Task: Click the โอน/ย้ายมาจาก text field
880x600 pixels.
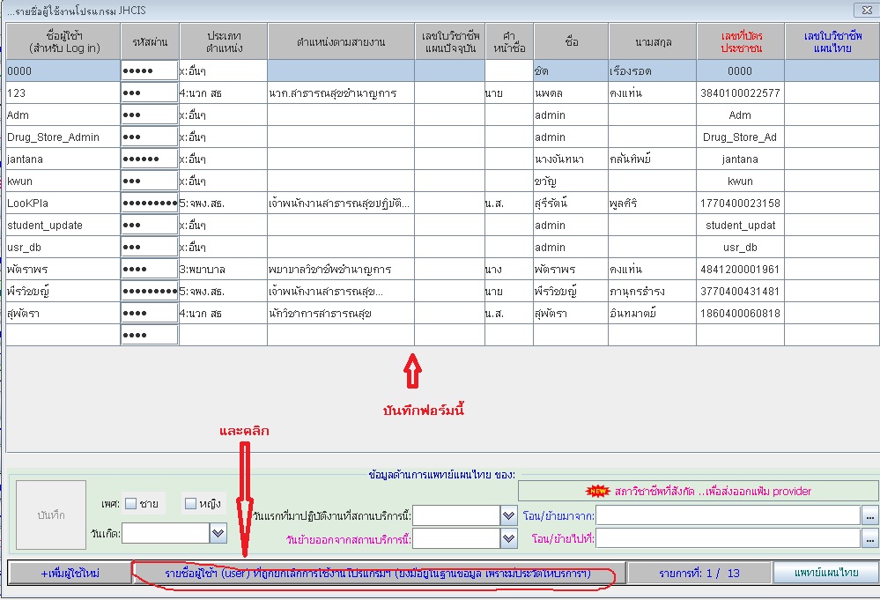Action: coord(728,515)
